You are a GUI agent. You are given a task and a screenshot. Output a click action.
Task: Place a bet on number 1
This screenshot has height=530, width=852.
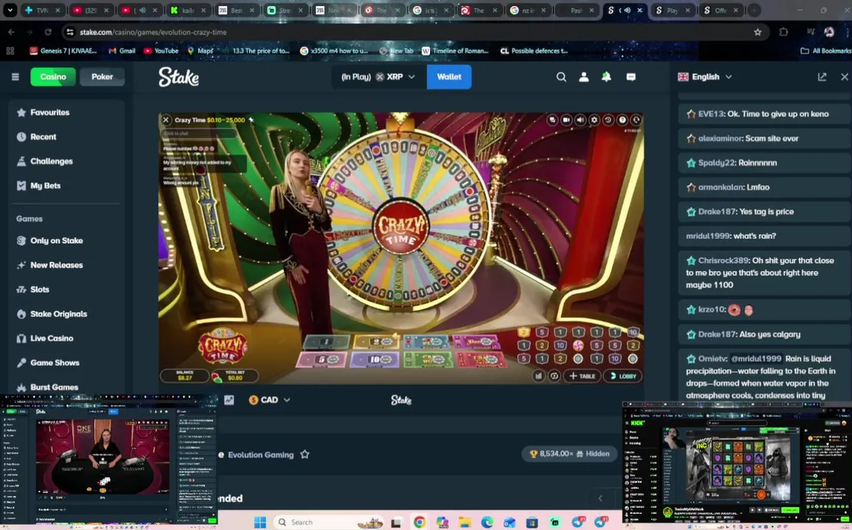[x=326, y=342]
